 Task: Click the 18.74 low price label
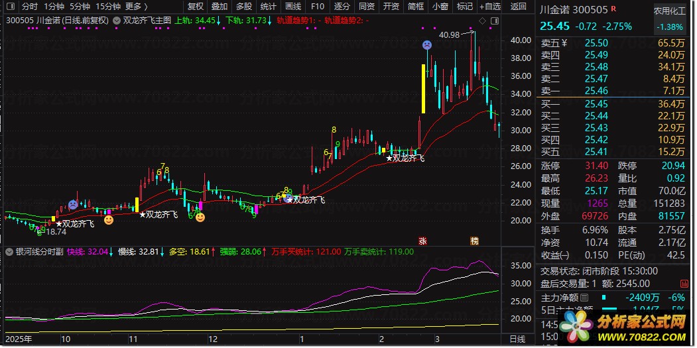[x=56, y=232]
